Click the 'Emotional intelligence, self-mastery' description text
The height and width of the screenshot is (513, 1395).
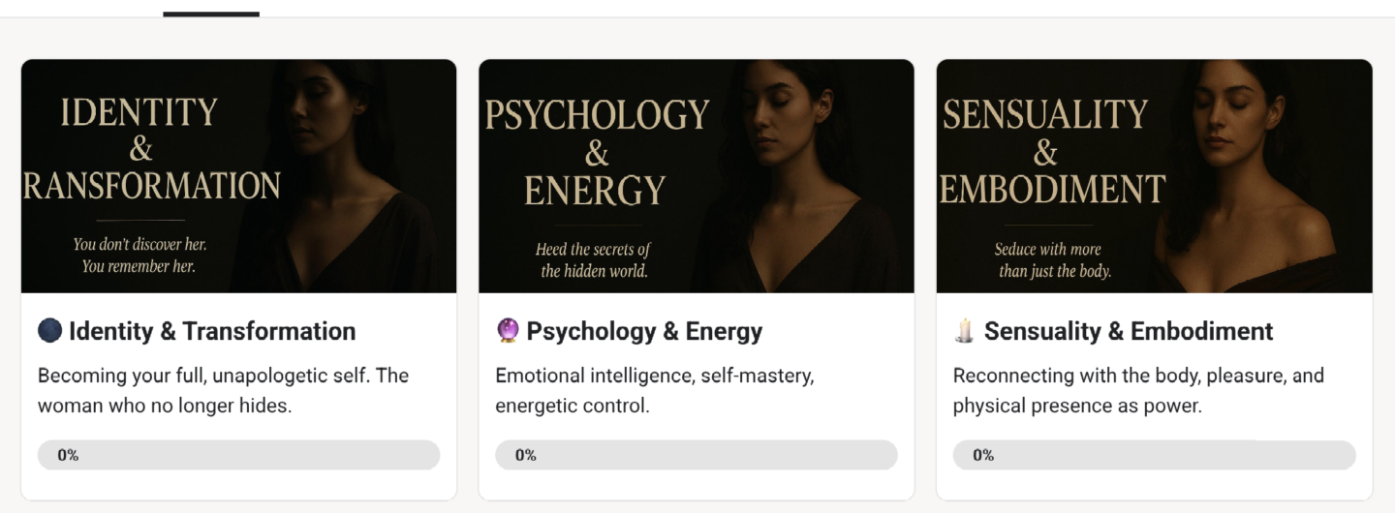click(654, 390)
